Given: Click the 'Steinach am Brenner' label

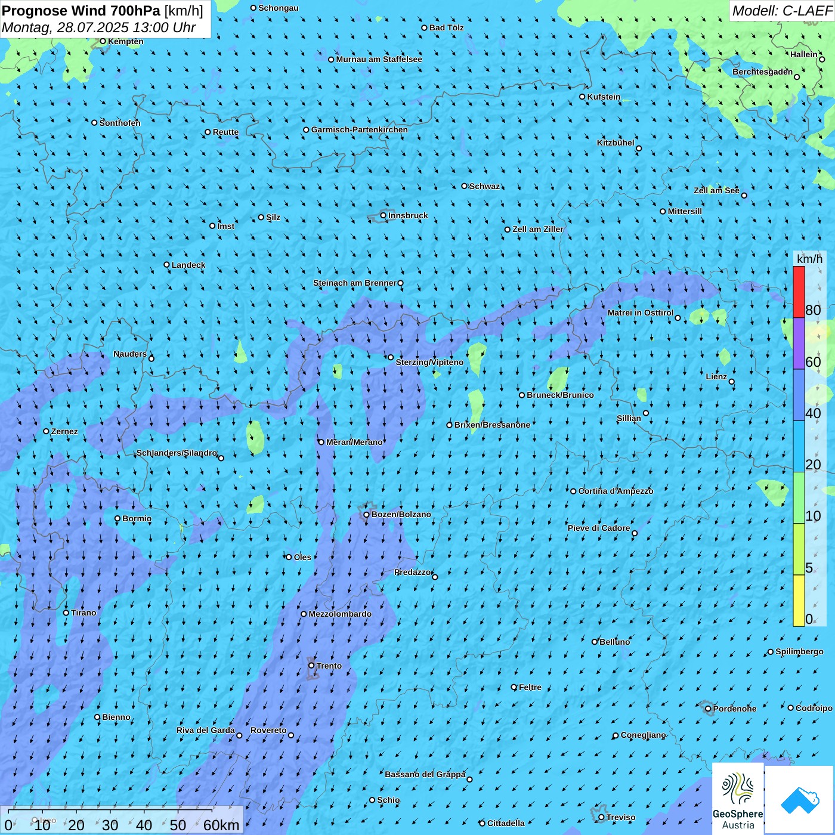Looking at the screenshot, I should pyautogui.click(x=354, y=283).
